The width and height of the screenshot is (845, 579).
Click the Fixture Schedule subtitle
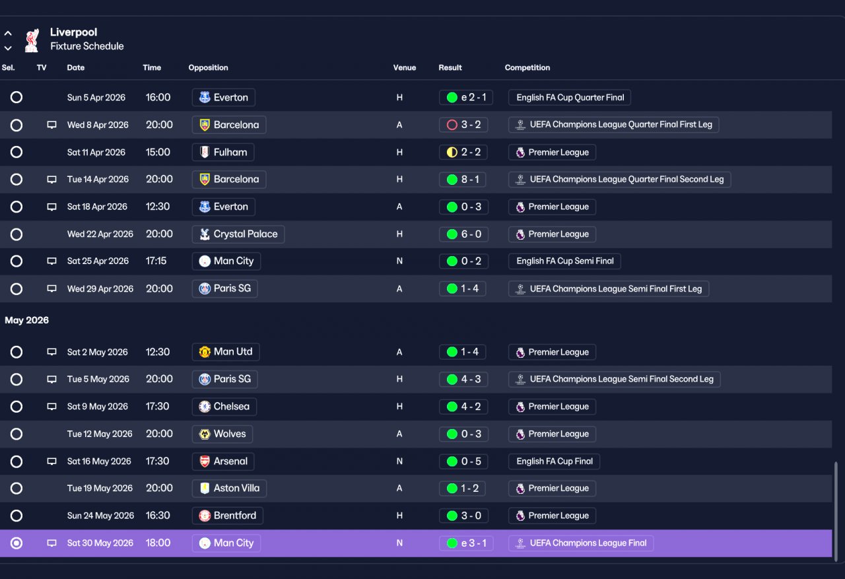(87, 47)
